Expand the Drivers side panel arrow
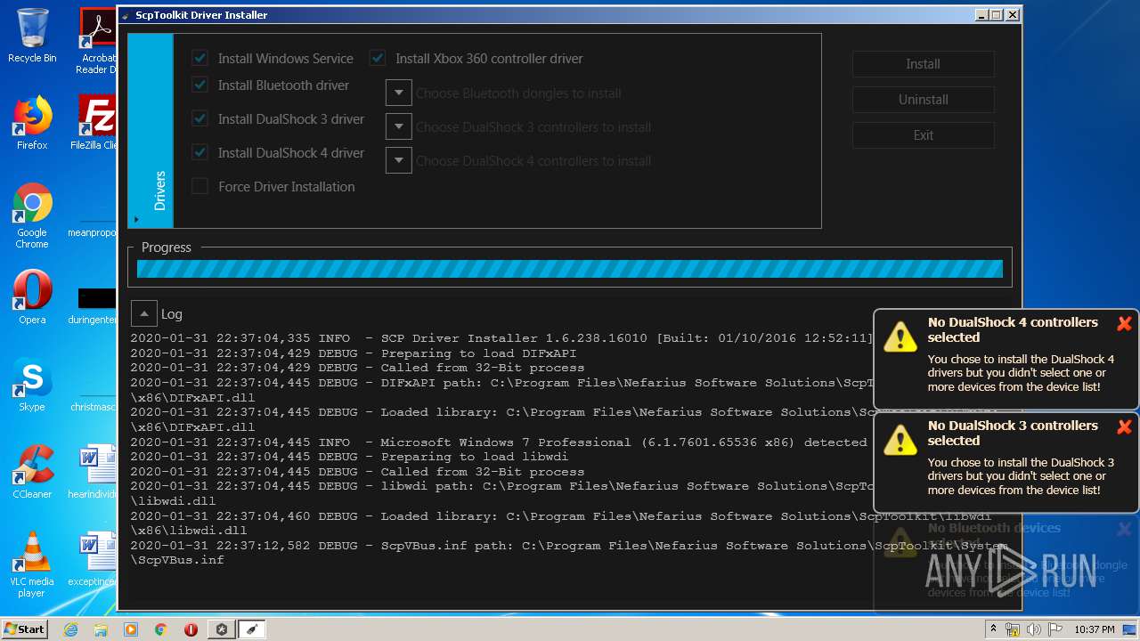This screenshot has width=1140, height=641. coord(136,219)
